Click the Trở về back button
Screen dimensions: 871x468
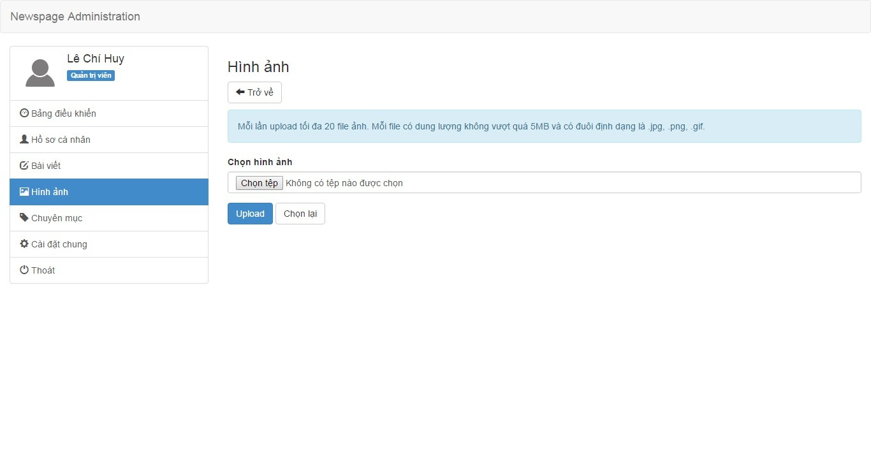pos(254,92)
